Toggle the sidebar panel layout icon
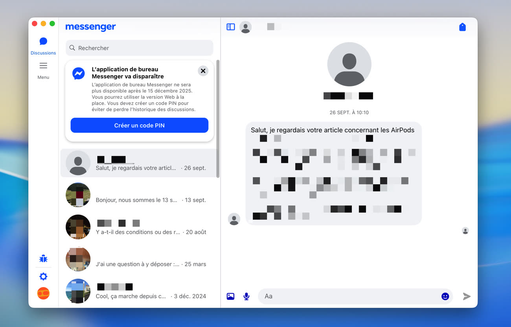Viewport: 511px width, 327px height. point(231,27)
